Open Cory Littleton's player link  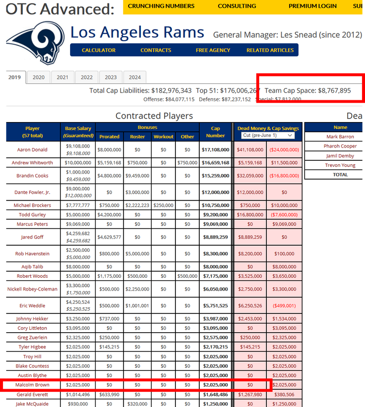(x=32, y=328)
